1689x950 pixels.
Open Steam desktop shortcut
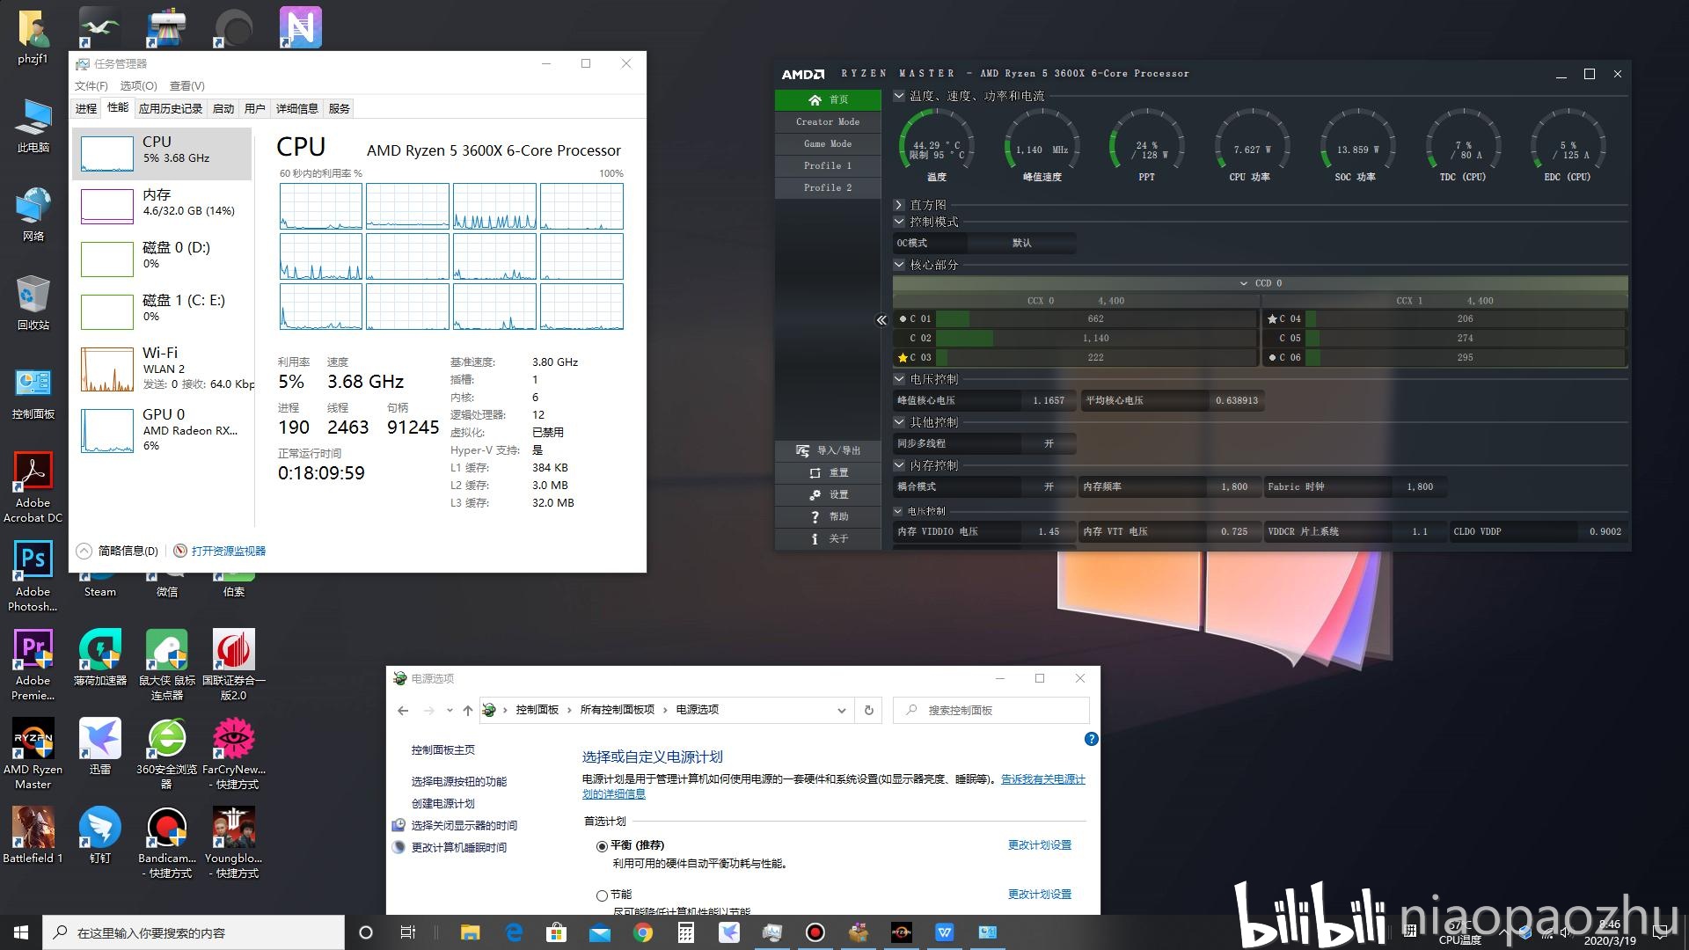[99, 584]
